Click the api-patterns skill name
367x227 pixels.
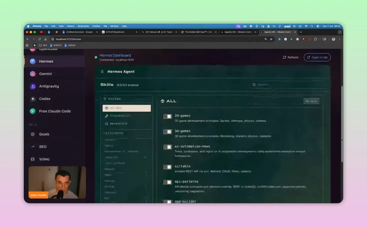[186, 181]
